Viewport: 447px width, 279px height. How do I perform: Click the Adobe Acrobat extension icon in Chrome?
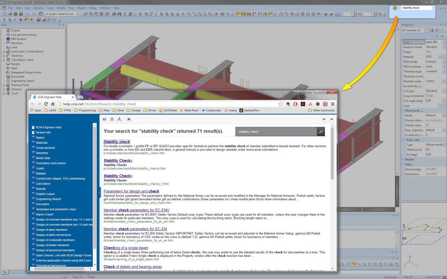[x=303, y=104]
